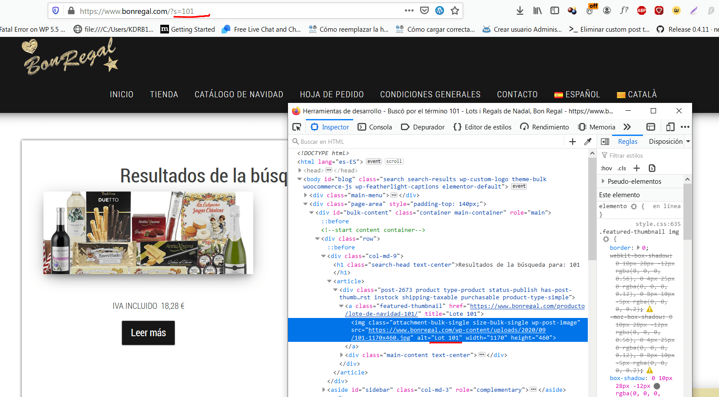Expand the border property value arrow

click(638, 248)
